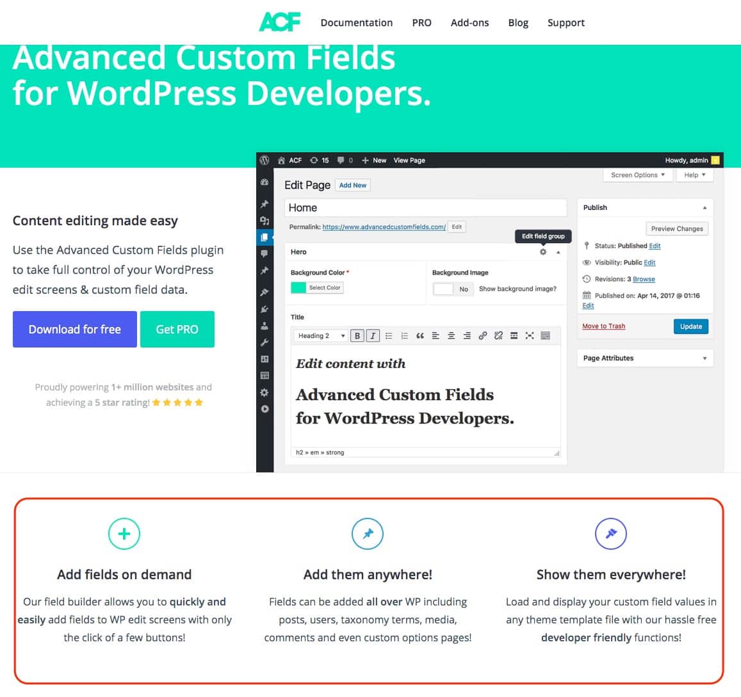Click New in the WordPress admin bar
Screen dimensions: 741x697
coord(374,161)
